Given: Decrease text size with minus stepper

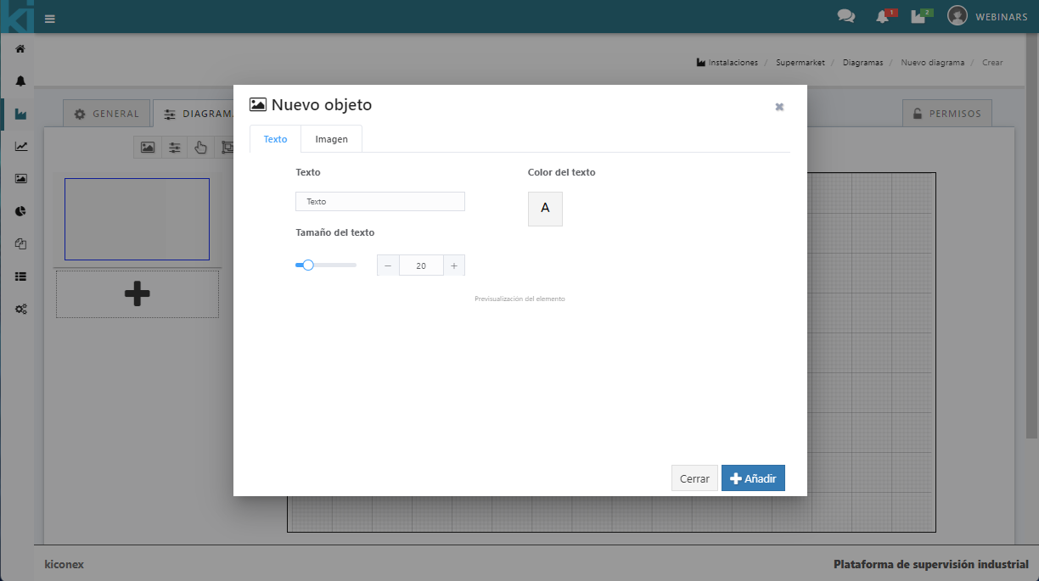Looking at the screenshot, I should [x=388, y=265].
